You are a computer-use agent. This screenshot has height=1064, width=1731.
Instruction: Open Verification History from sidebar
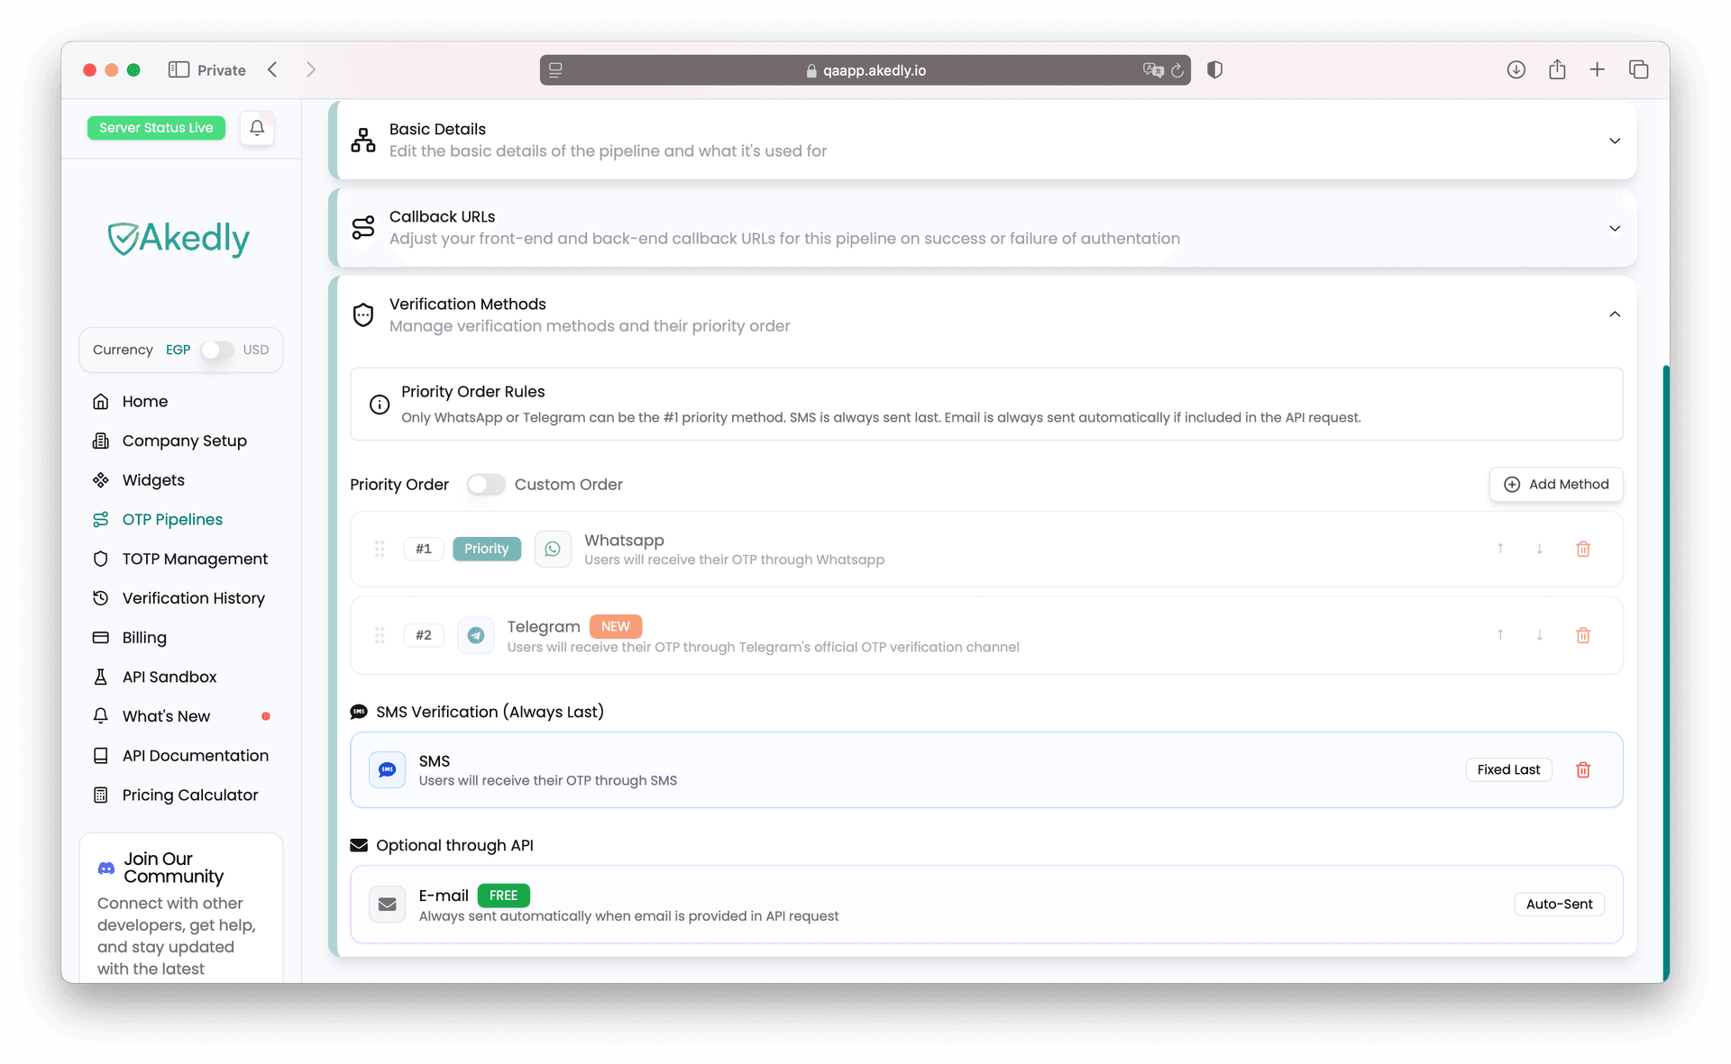[x=193, y=598]
